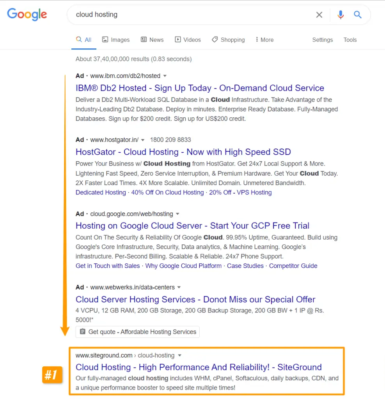Image resolution: width=385 pixels, height=399 pixels.
Task: Select the All results tab
Action: tap(83, 40)
